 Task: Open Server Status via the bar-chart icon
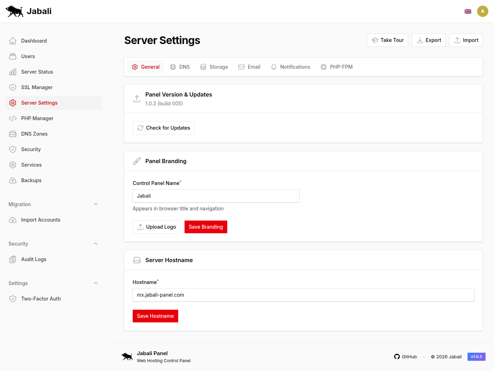(x=13, y=72)
